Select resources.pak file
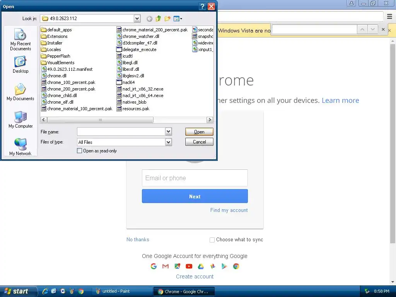The image size is (396, 297). click(133, 109)
